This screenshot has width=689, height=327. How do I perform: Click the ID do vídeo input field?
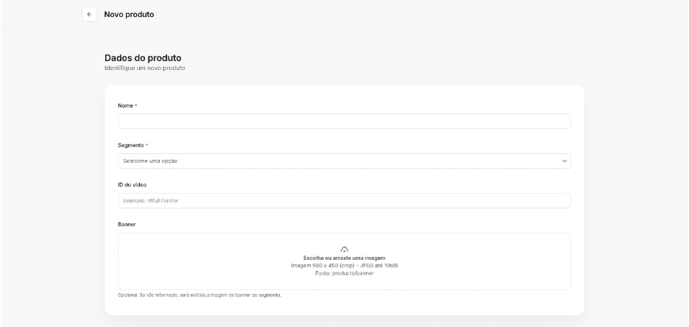[x=344, y=200]
